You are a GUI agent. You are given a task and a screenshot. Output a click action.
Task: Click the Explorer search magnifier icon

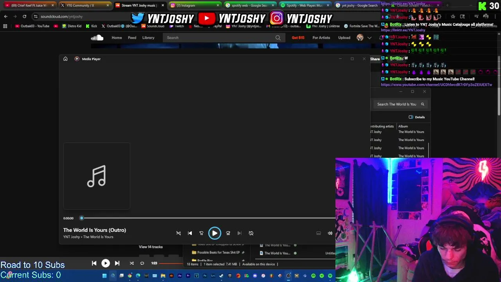422,104
